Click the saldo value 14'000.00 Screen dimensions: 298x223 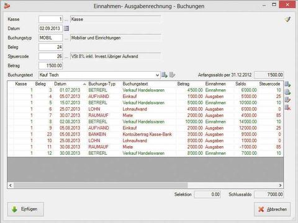(x=248, y=122)
